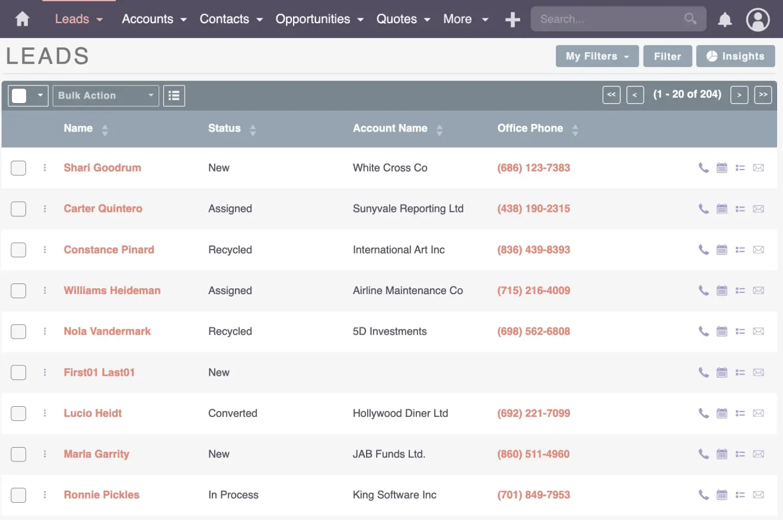Open the lead record for Marla Garrity
Image resolution: width=783 pixels, height=520 pixels.
pos(97,454)
